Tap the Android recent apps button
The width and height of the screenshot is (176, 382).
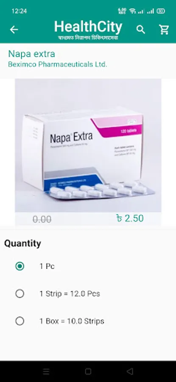[46, 371]
